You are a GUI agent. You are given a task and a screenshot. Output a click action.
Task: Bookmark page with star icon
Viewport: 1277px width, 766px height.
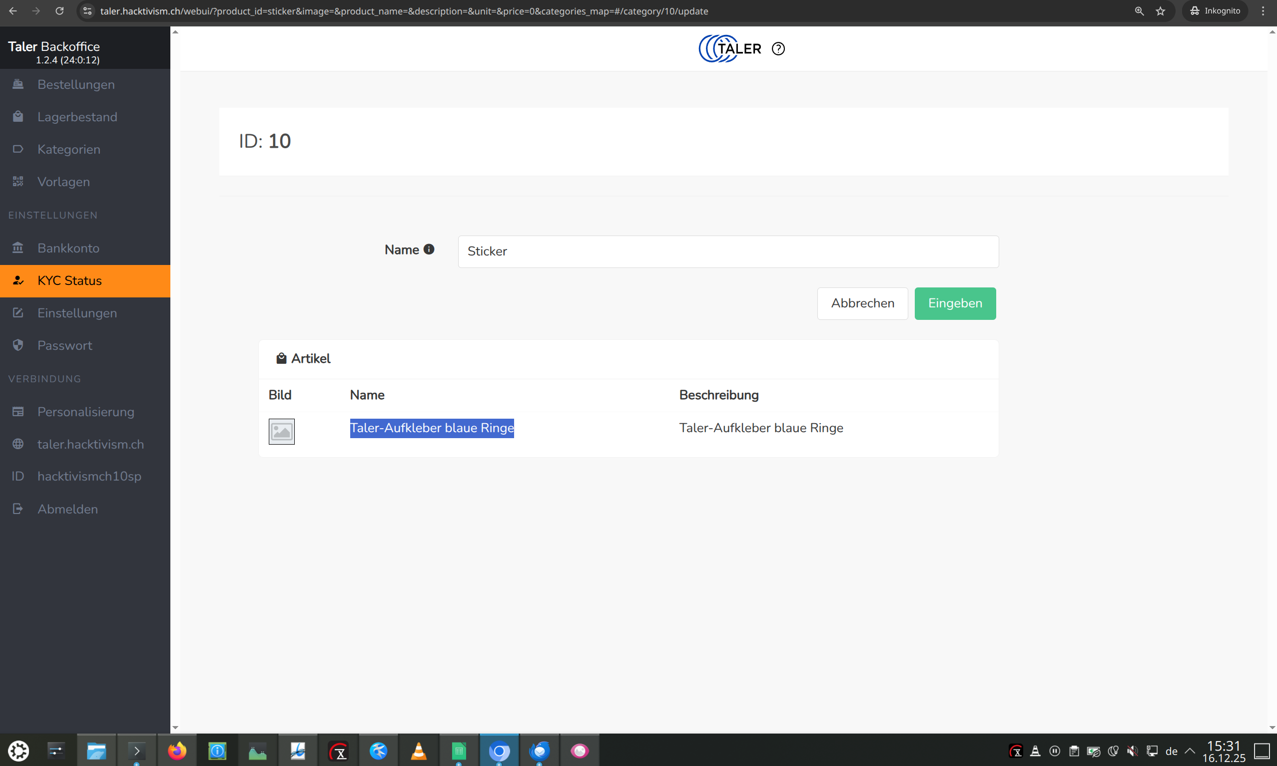(x=1160, y=11)
